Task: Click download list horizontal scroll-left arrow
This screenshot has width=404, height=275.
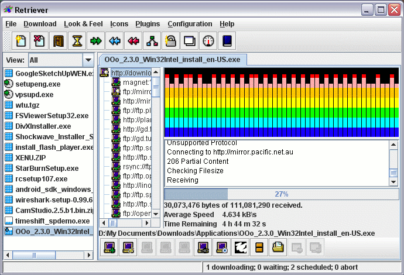Action: pos(8,255)
